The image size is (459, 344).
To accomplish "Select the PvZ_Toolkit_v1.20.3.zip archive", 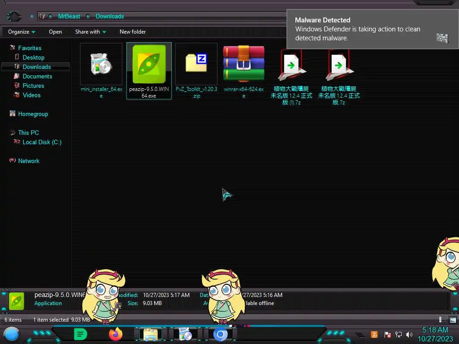I will pos(196,71).
